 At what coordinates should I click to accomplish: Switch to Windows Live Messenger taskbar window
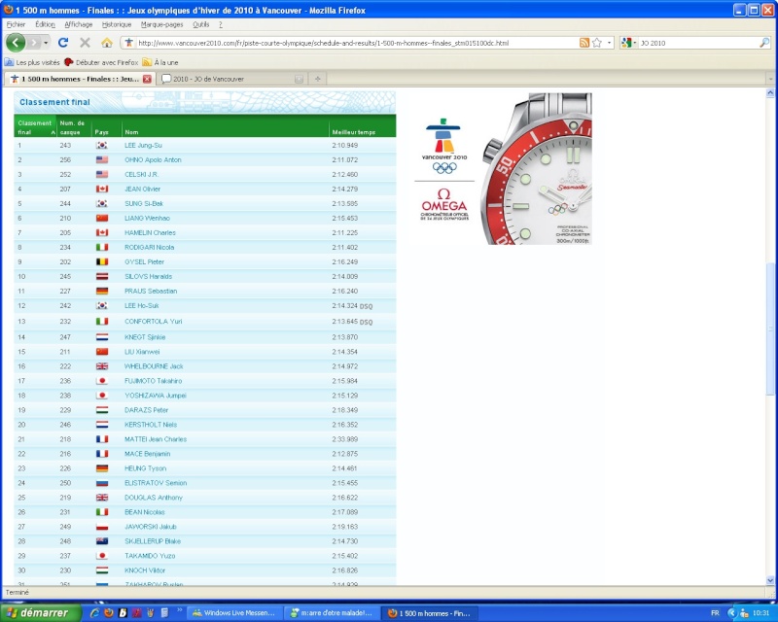click(234, 613)
